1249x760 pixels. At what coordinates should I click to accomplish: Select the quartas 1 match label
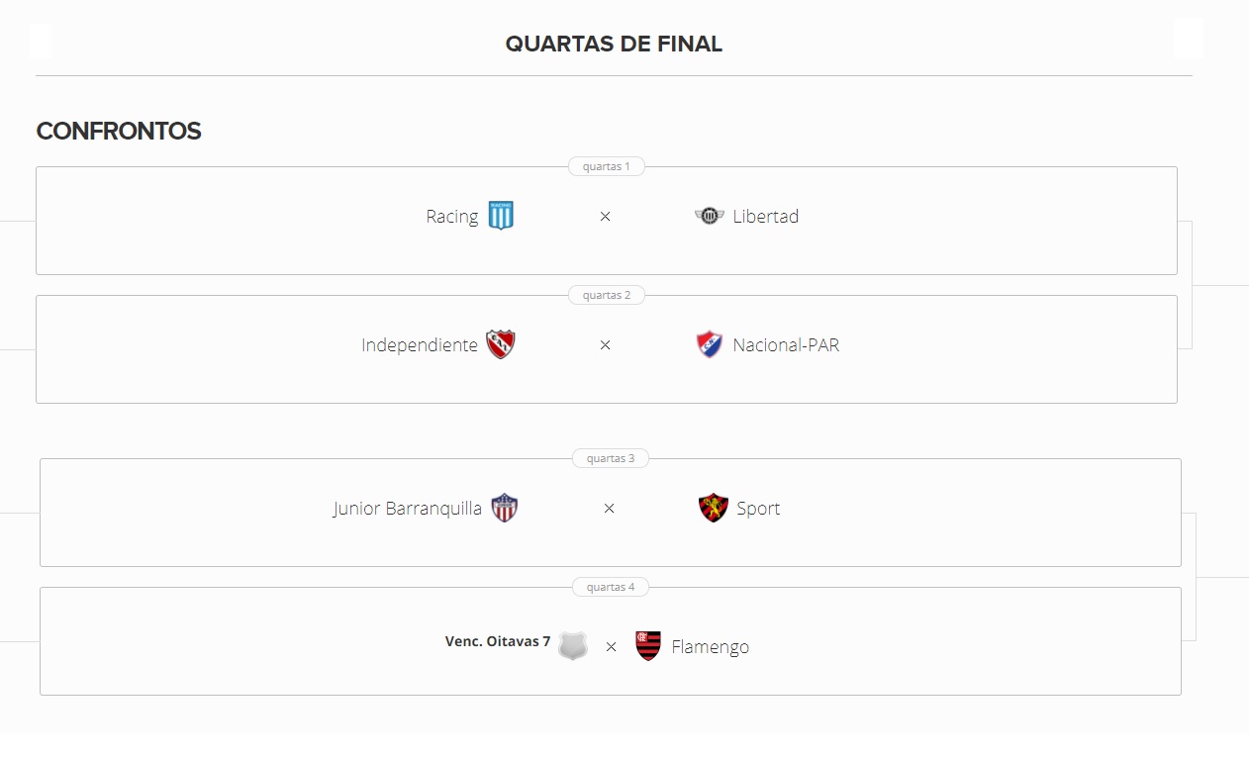pyautogui.click(x=607, y=166)
